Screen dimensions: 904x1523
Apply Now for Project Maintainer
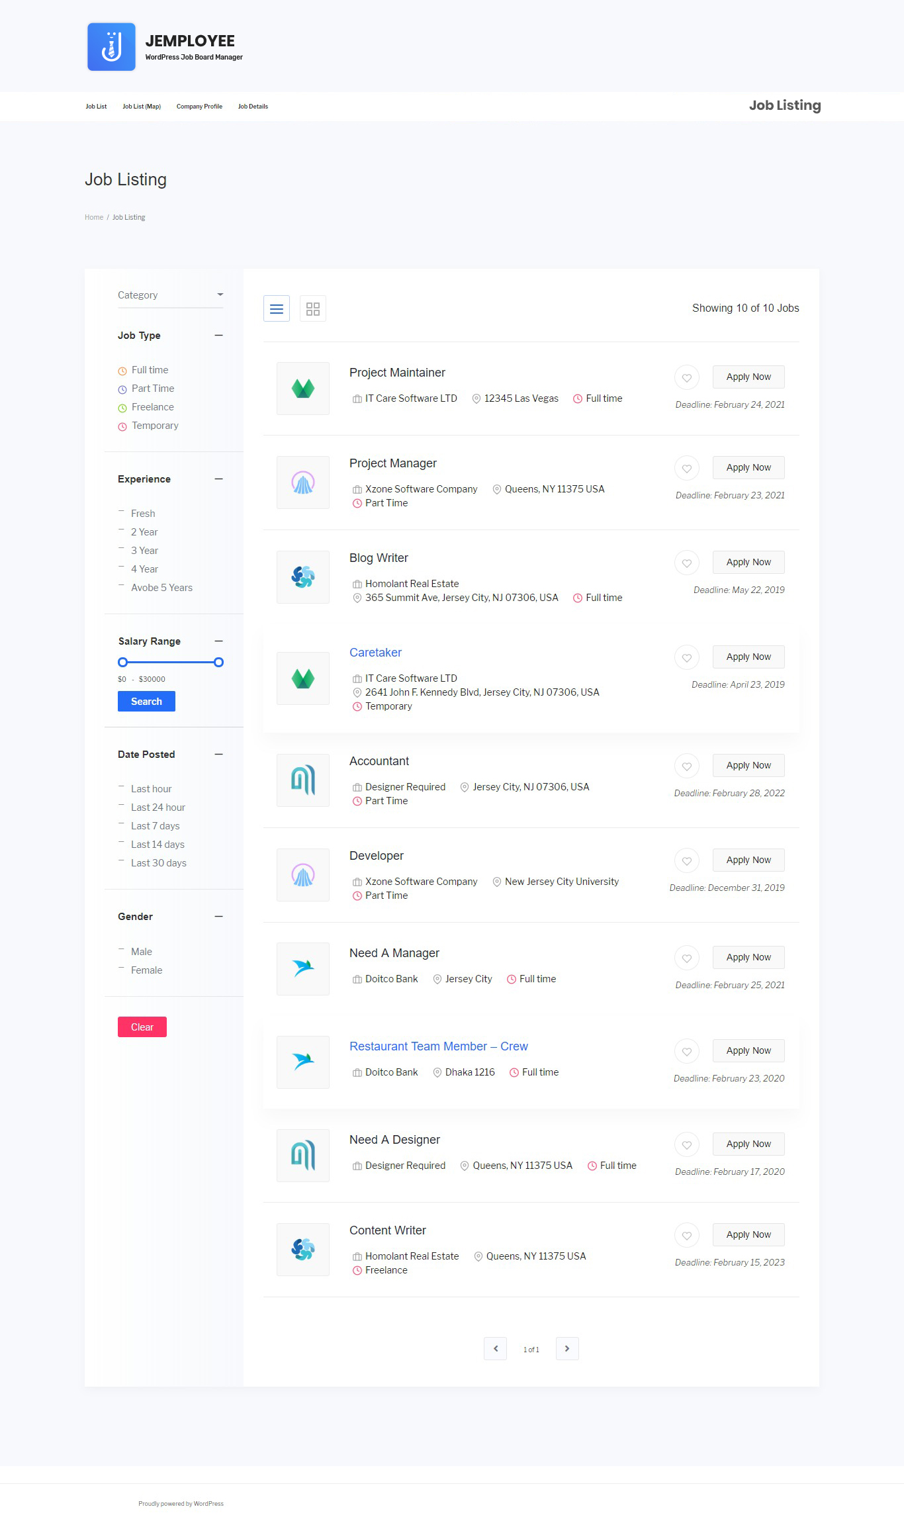click(748, 377)
